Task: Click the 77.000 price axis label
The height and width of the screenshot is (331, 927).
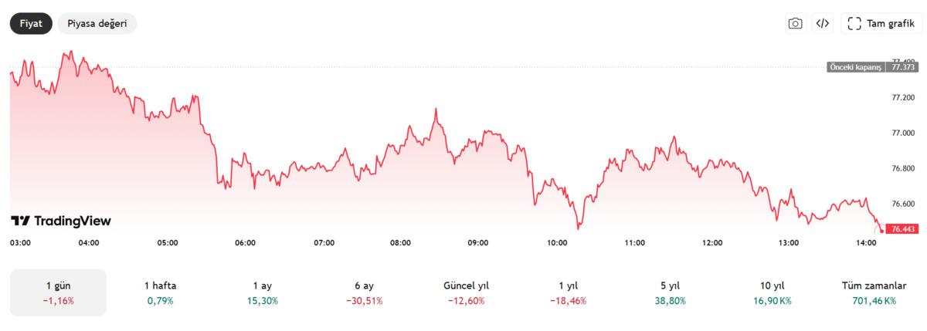Action: click(x=903, y=133)
